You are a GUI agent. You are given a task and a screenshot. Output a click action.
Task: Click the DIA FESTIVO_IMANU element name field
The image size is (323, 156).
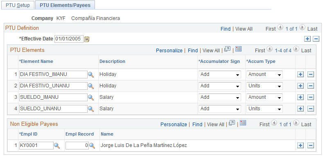tap(53, 74)
